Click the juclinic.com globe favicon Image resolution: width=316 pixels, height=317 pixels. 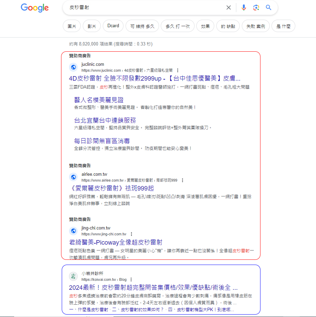pyautogui.click(x=73, y=67)
